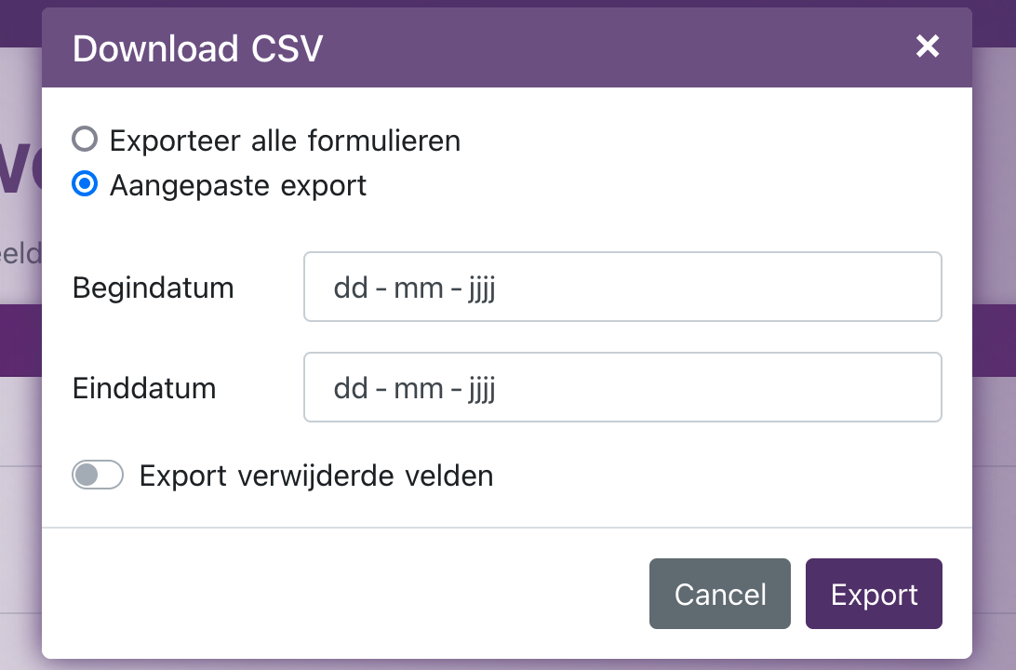Select the day segment in Begindatum

pyautogui.click(x=351, y=288)
